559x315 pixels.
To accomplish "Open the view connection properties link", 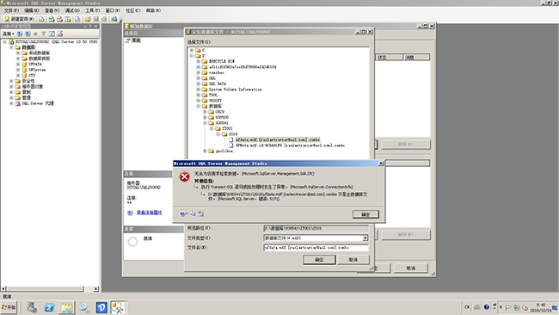I will pyautogui.click(x=150, y=213).
